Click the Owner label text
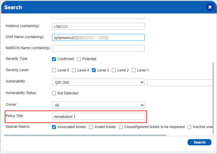This screenshot has height=154, width=217. tap(11, 105)
